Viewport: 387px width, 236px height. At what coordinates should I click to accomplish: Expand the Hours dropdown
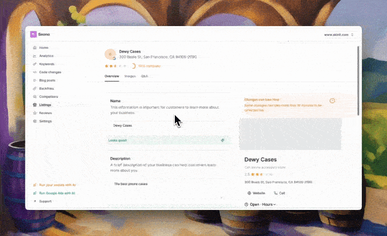[269, 205]
